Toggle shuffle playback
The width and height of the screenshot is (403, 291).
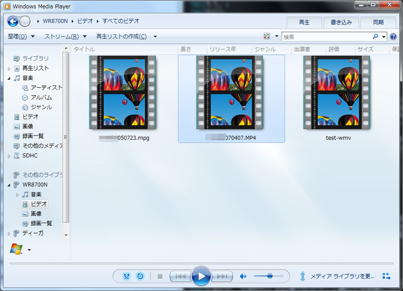(x=126, y=276)
